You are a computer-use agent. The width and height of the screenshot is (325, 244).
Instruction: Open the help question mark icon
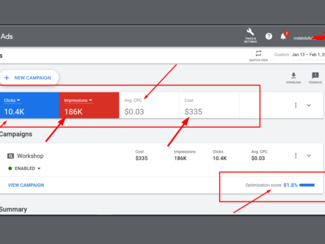pyautogui.click(x=269, y=36)
